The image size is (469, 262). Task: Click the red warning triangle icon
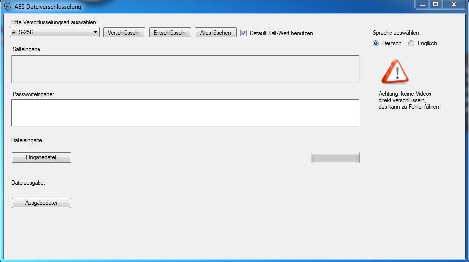[x=395, y=72]
